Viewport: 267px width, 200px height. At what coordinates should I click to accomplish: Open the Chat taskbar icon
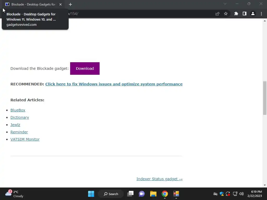point(142,194)
